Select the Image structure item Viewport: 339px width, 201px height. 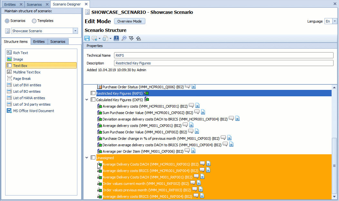18,59
